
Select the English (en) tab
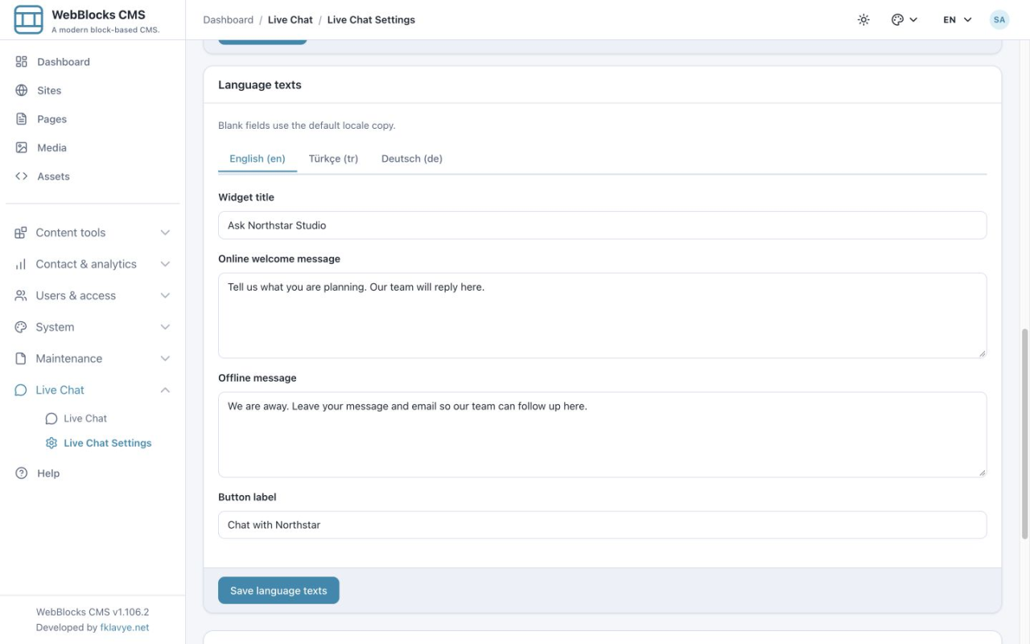[x=257, y=159]
